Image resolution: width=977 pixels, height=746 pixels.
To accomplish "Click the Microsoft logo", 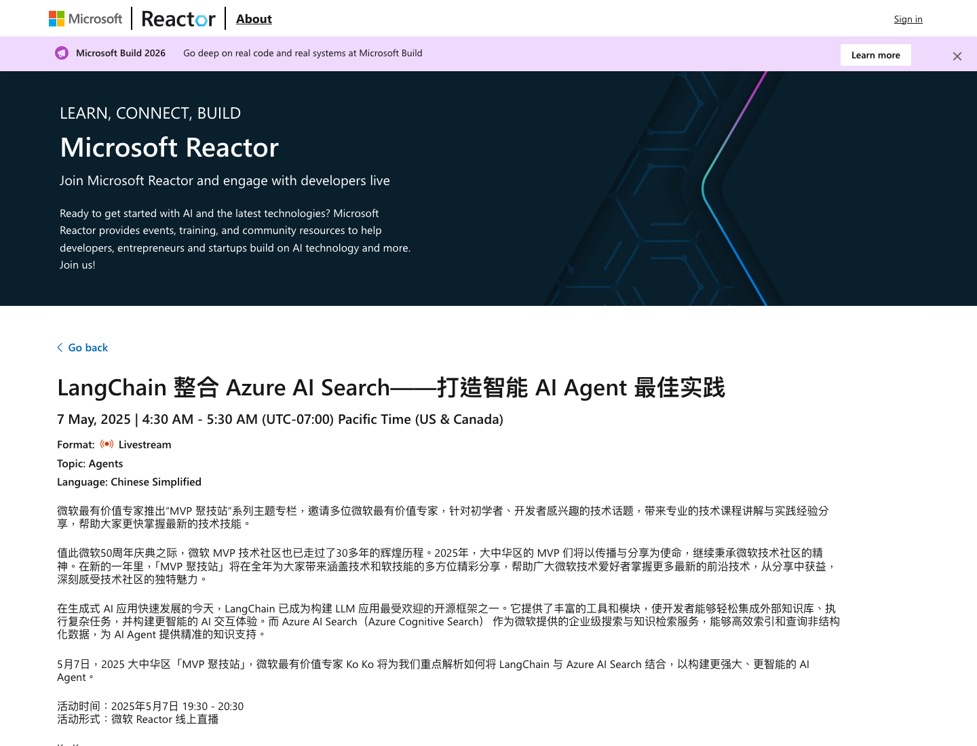I will pyautogui.click(x=85, y=18).
